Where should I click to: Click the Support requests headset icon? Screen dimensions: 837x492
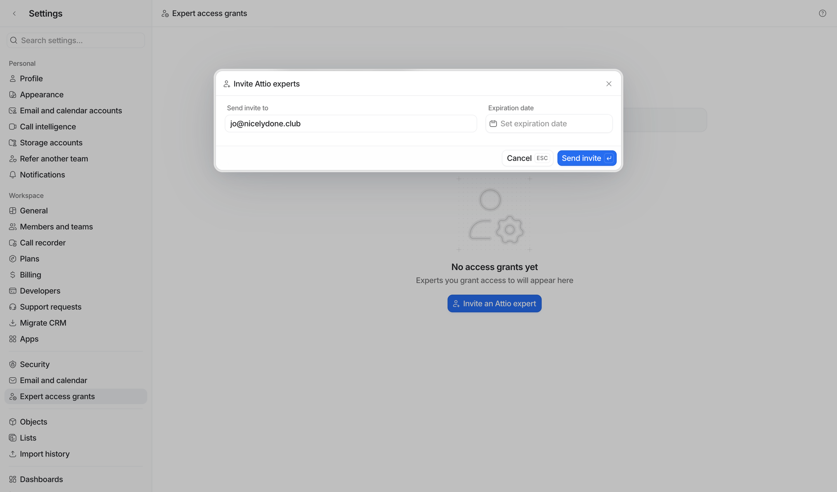click(13, 307)
